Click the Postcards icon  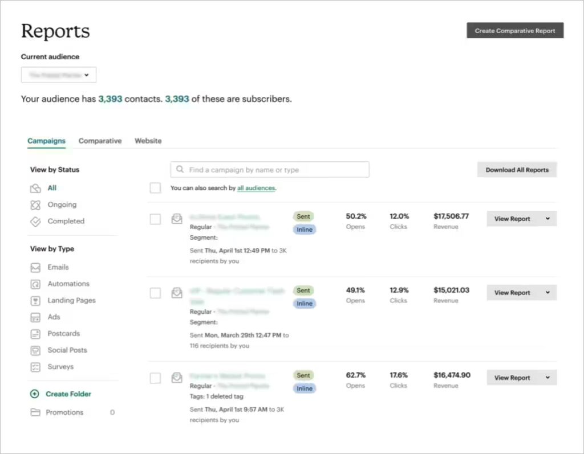[35, 333]
